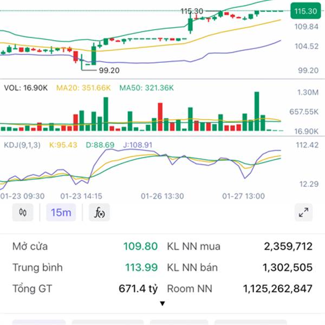This screenshot has height=325, width=325.
Task: Expand more stock details with down arrow
Action: tap(162, 304)
